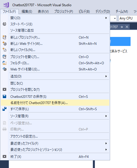Click the Open Project (プロジェクトを開く) icon
137x168 pixels.
coord(4,57)
